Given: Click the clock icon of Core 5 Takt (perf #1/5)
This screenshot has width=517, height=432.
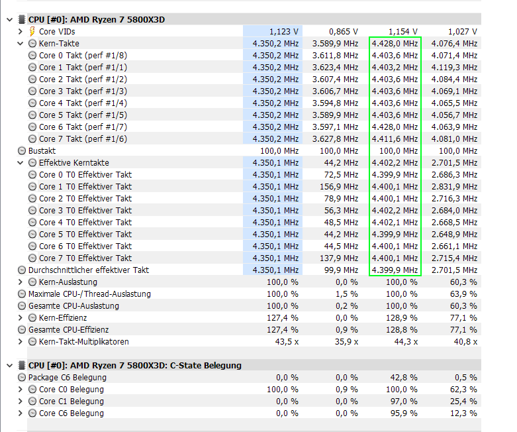Looking at the screenshot, I should [32, 115].
